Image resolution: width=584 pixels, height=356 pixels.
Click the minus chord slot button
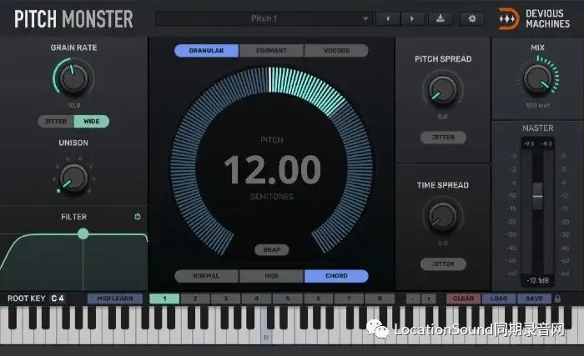pos(413,298)
